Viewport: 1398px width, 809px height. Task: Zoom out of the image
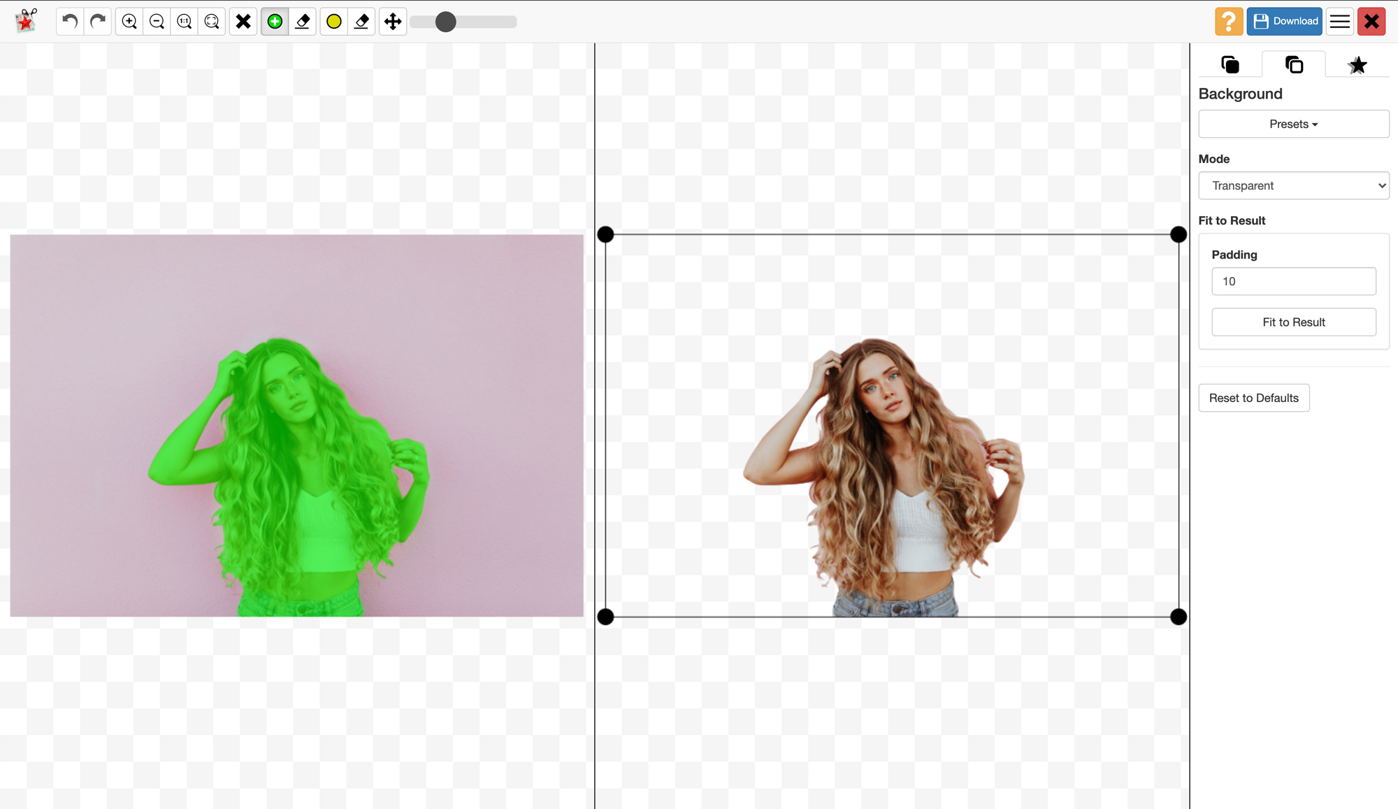(157, 22)
